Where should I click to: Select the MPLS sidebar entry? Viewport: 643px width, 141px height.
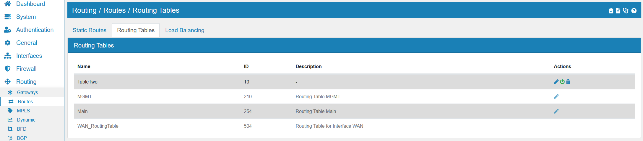point(23,111)
